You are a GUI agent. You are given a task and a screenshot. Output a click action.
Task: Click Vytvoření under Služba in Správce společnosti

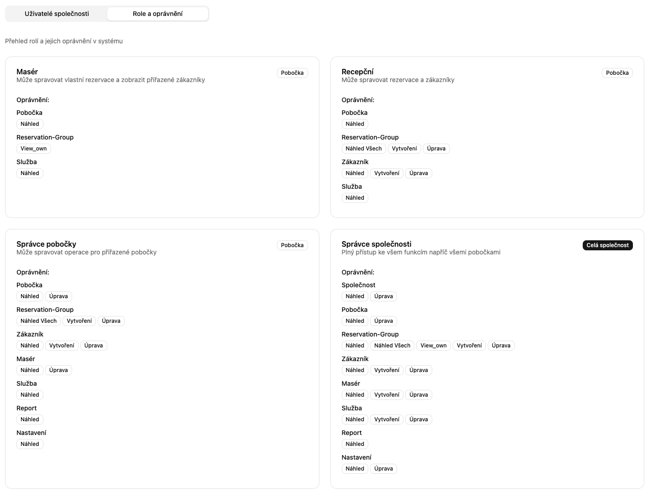pos(387,419)
